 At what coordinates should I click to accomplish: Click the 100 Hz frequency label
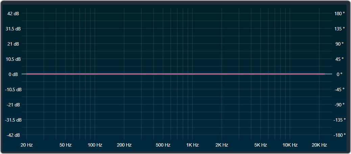coord(95,145)
